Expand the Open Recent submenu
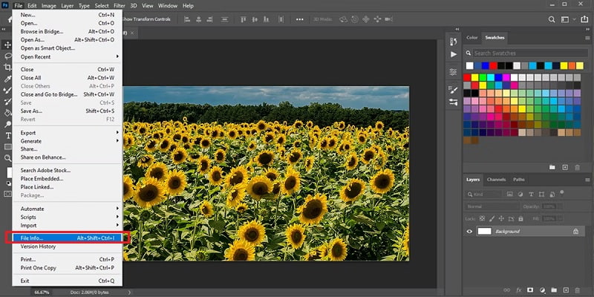Image resolution: width=594 pixels, height=297 pixels. [x=67, y=57]
